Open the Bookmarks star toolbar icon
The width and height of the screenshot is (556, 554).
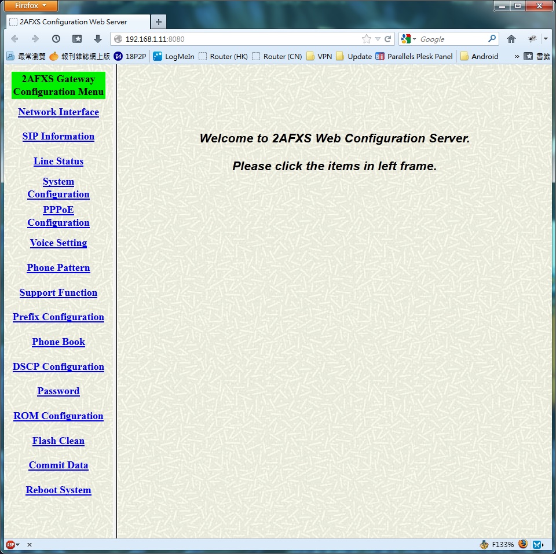[x=77, y=39]
